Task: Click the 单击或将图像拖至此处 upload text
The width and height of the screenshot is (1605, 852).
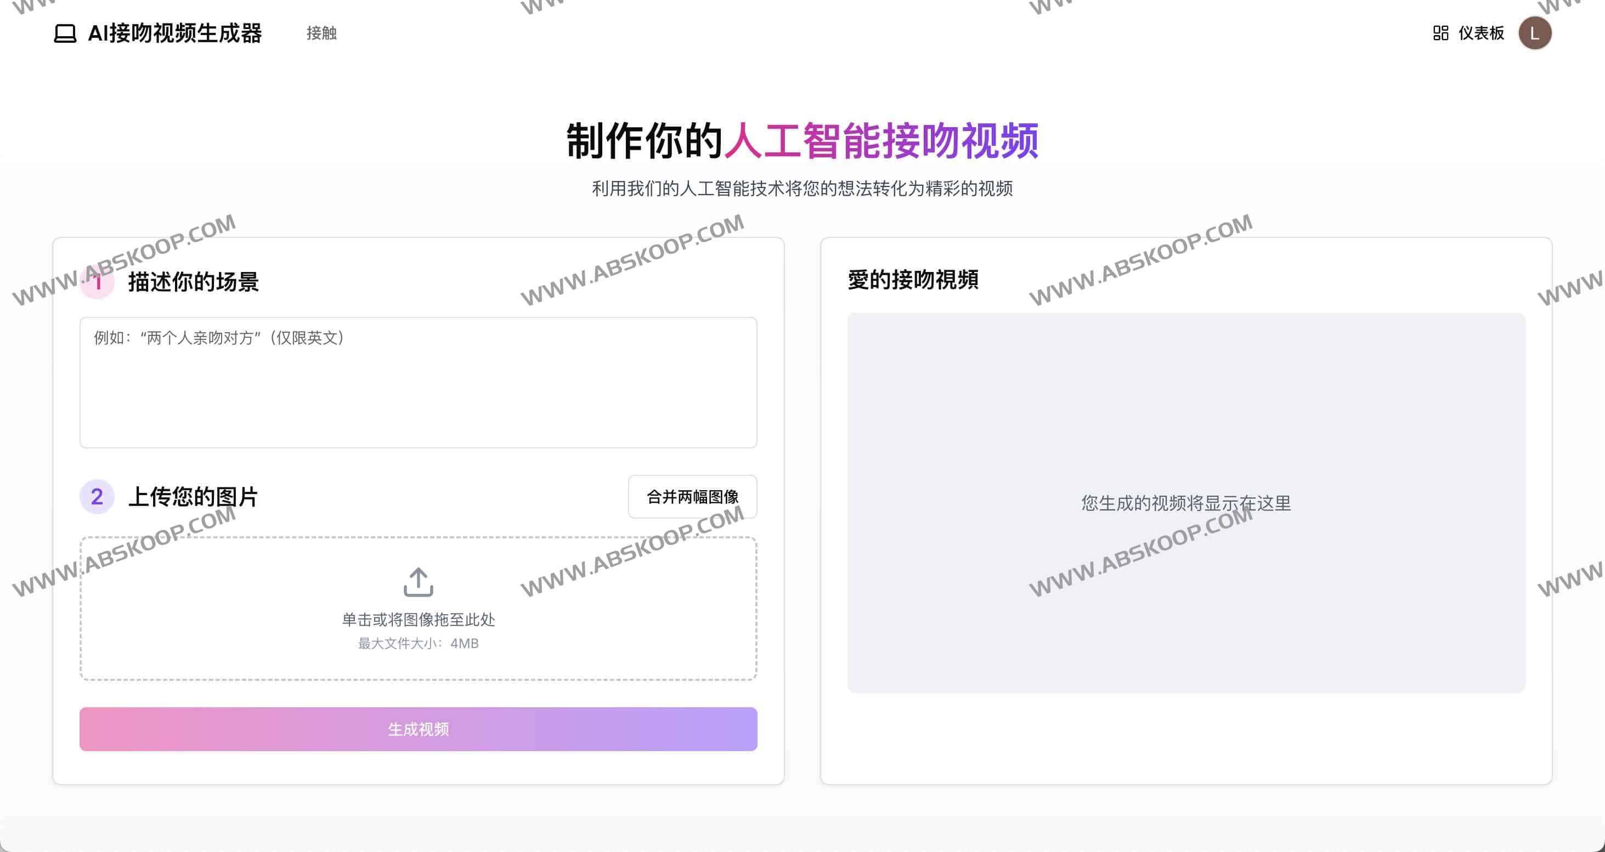Action: (418, 619)
